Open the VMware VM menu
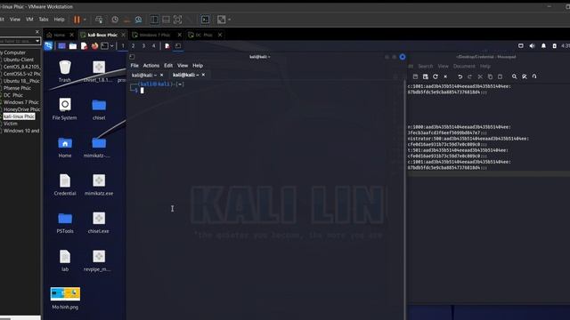The image size is (570, 320). tap(29, 20)
